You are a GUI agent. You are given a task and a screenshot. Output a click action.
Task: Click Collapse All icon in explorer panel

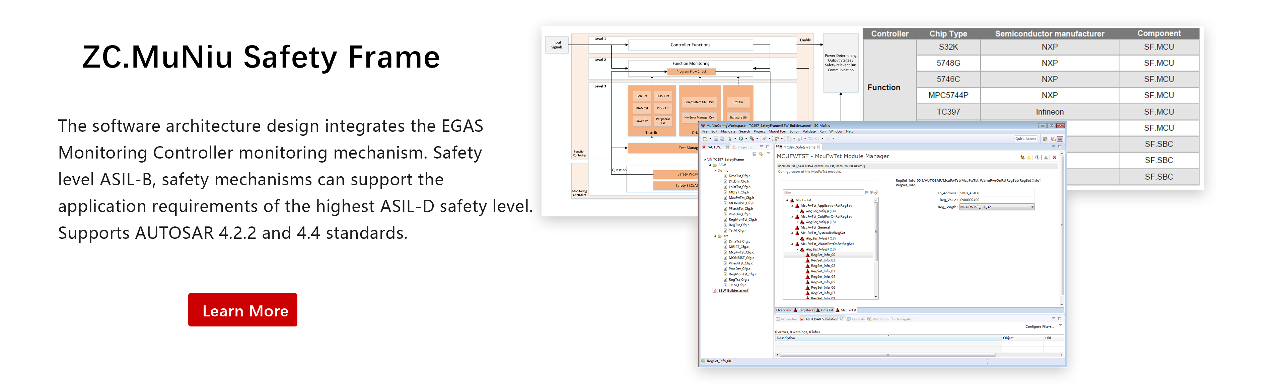755,155
